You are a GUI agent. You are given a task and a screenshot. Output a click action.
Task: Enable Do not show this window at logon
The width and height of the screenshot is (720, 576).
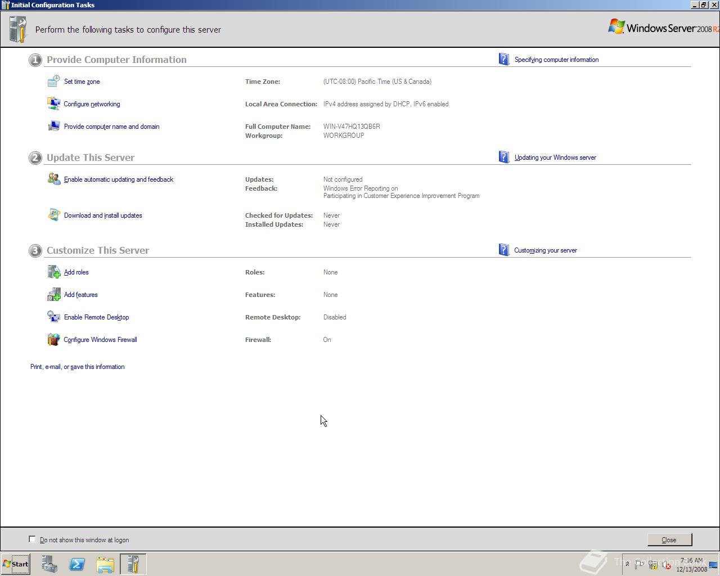pos(32,539)
